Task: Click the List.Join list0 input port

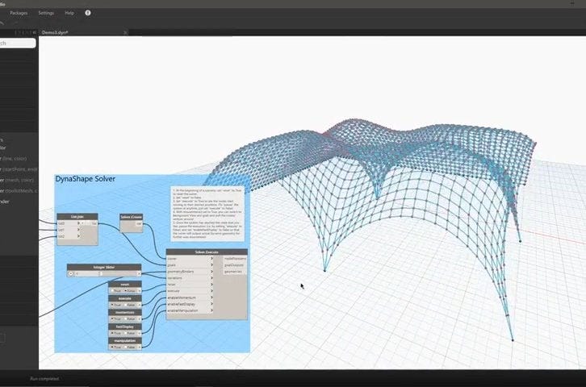Action: pyautogui.click(x=78, y=223)
